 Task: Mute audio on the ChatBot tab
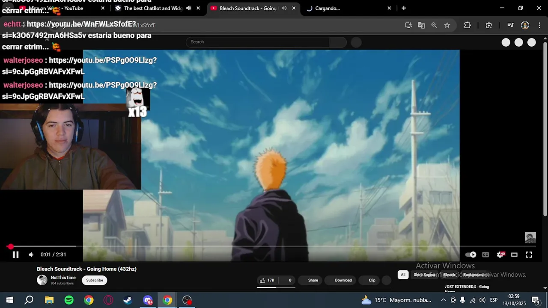coord(188,8)
